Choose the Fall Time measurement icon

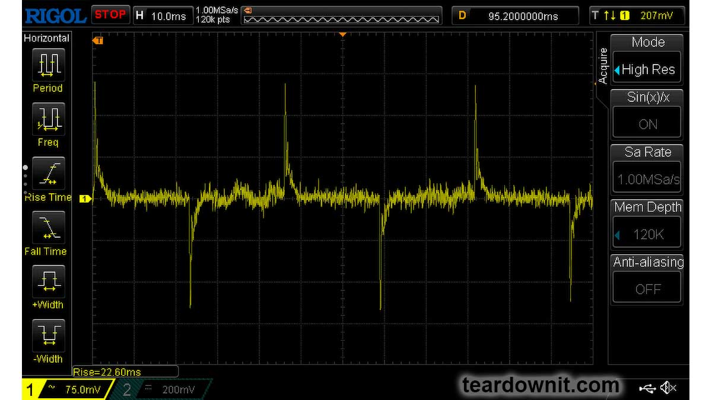pos(47,228)
